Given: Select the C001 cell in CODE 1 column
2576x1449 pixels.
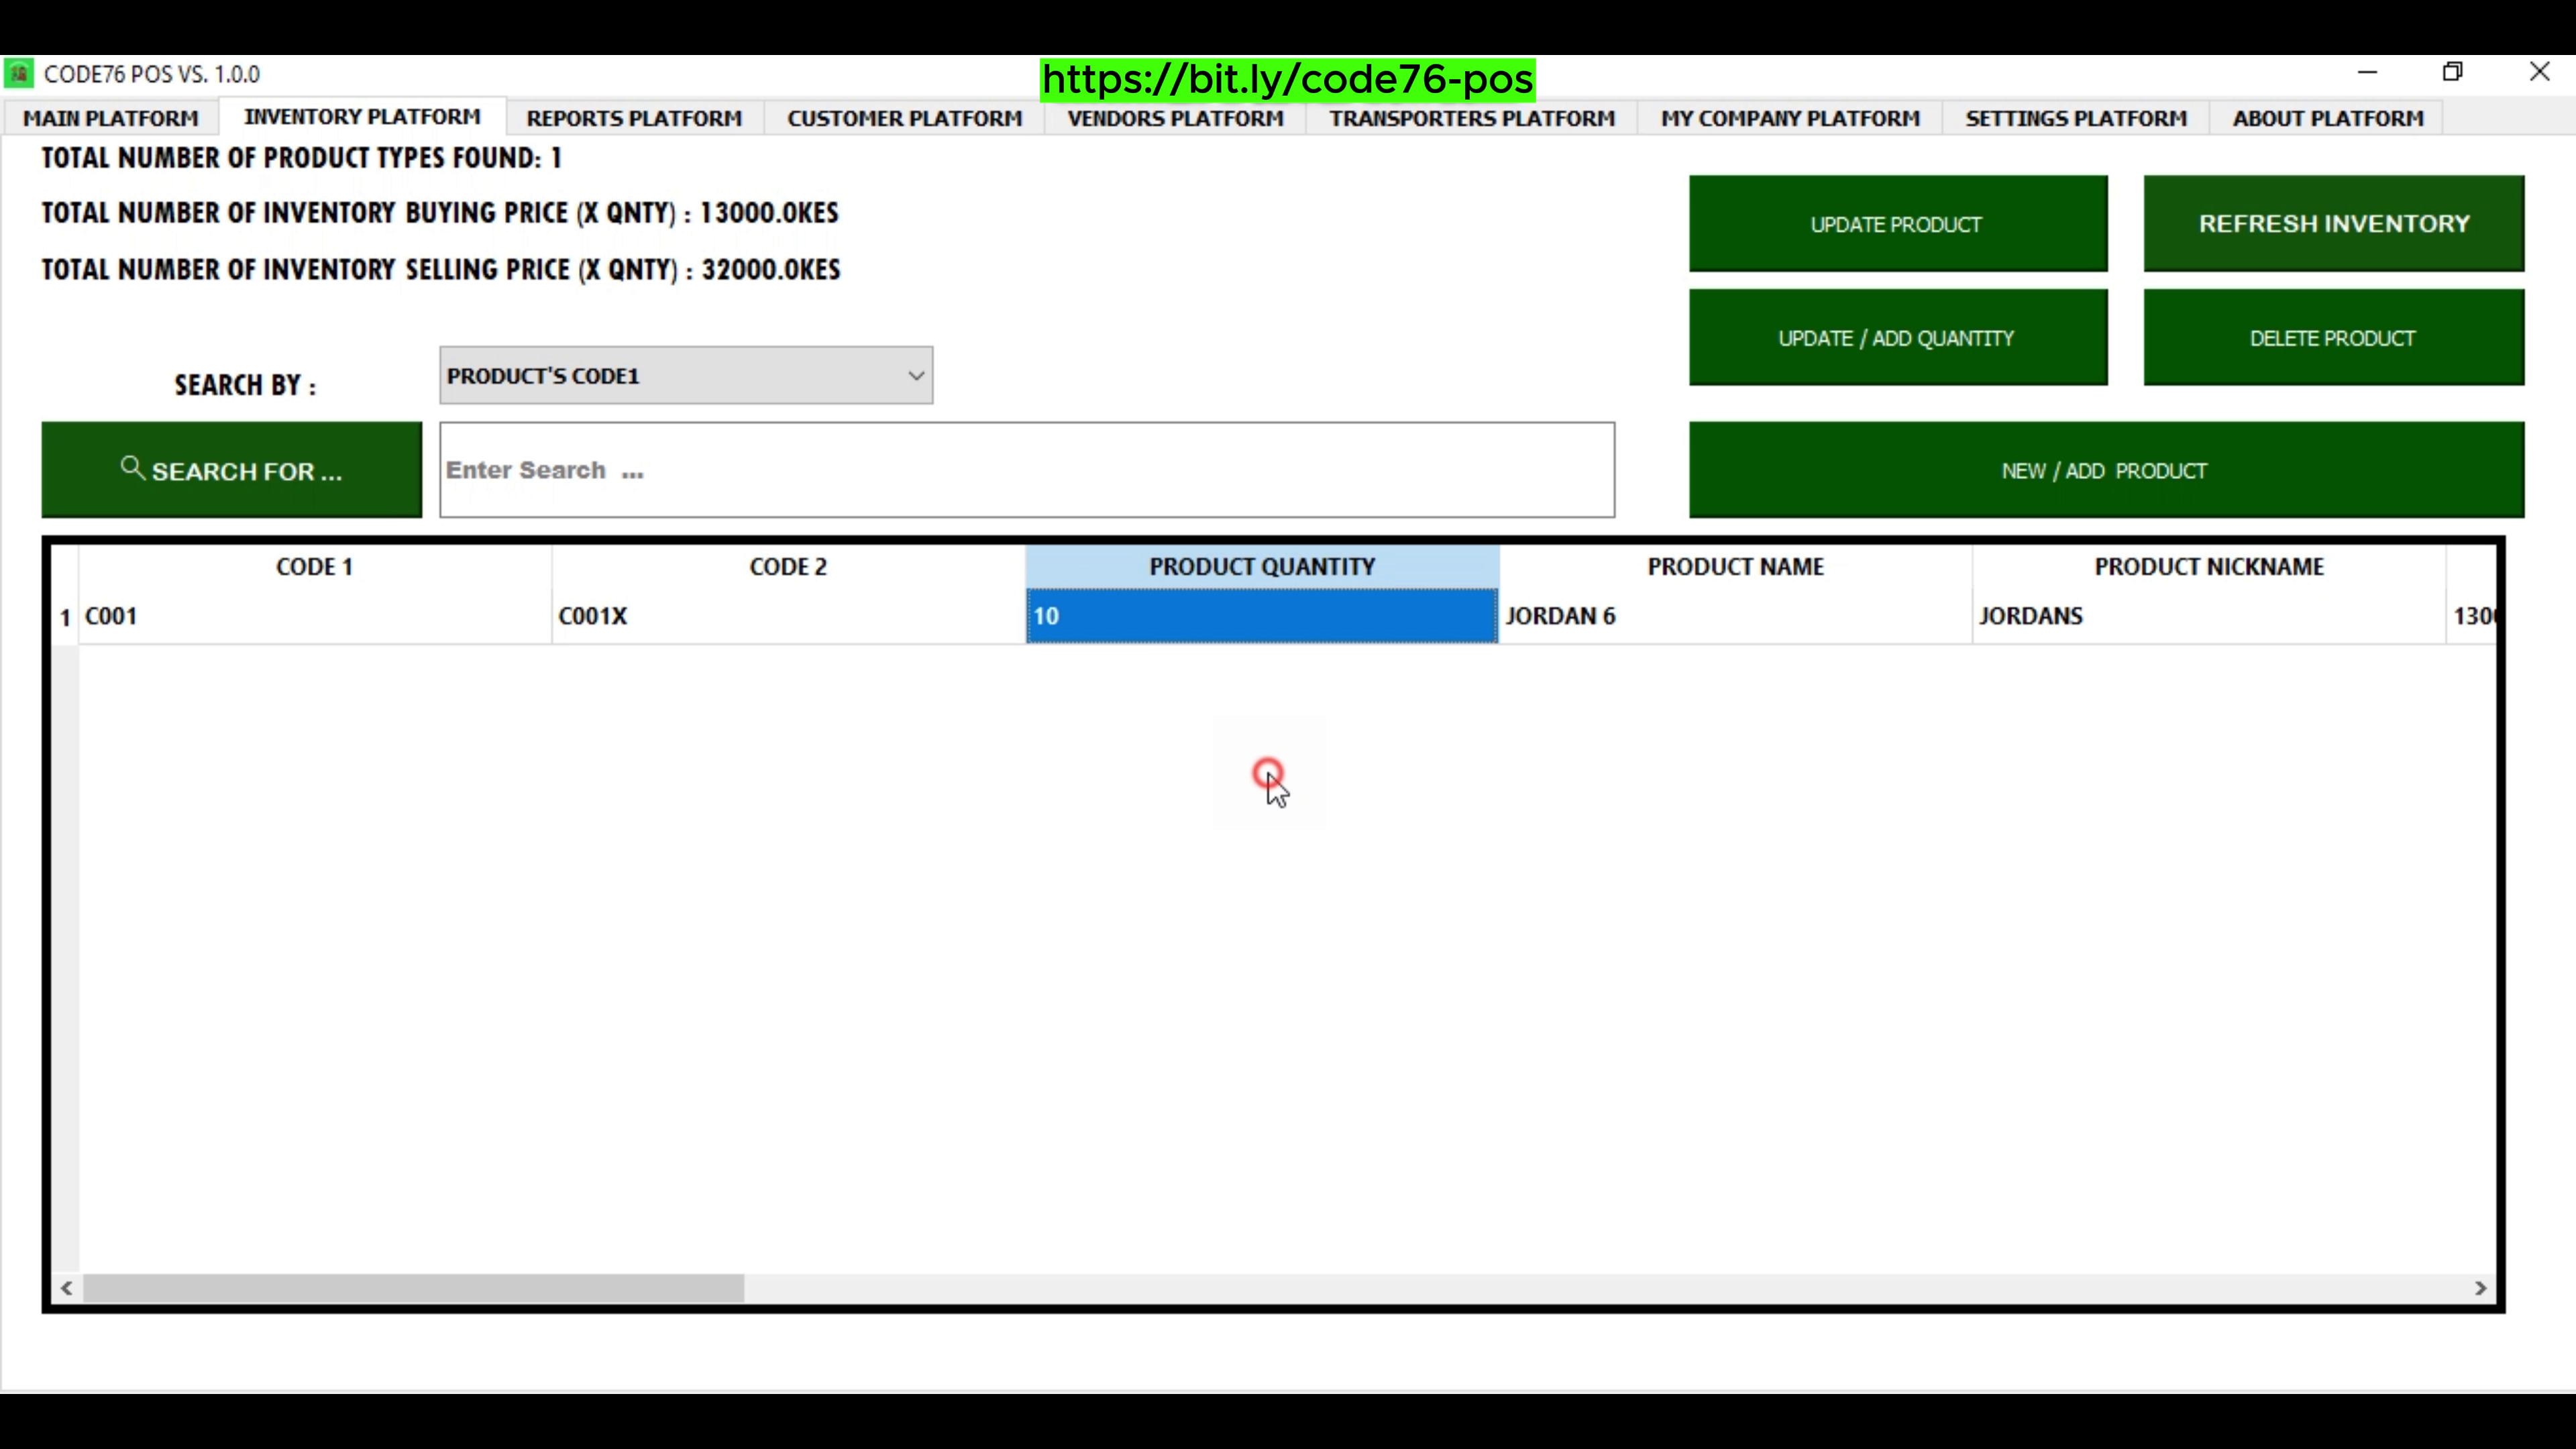Looking at the screenshot, I should pyautogui.click(x=314, y=616).
